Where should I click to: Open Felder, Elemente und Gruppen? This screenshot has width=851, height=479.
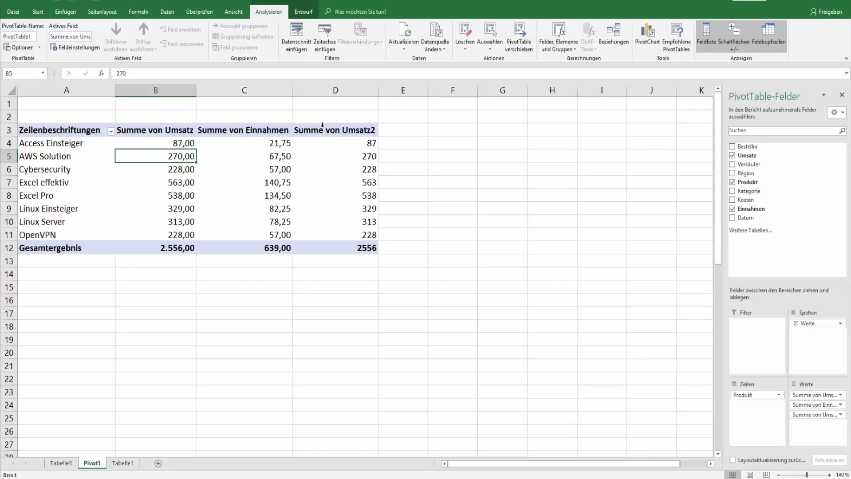coord(558,37)
